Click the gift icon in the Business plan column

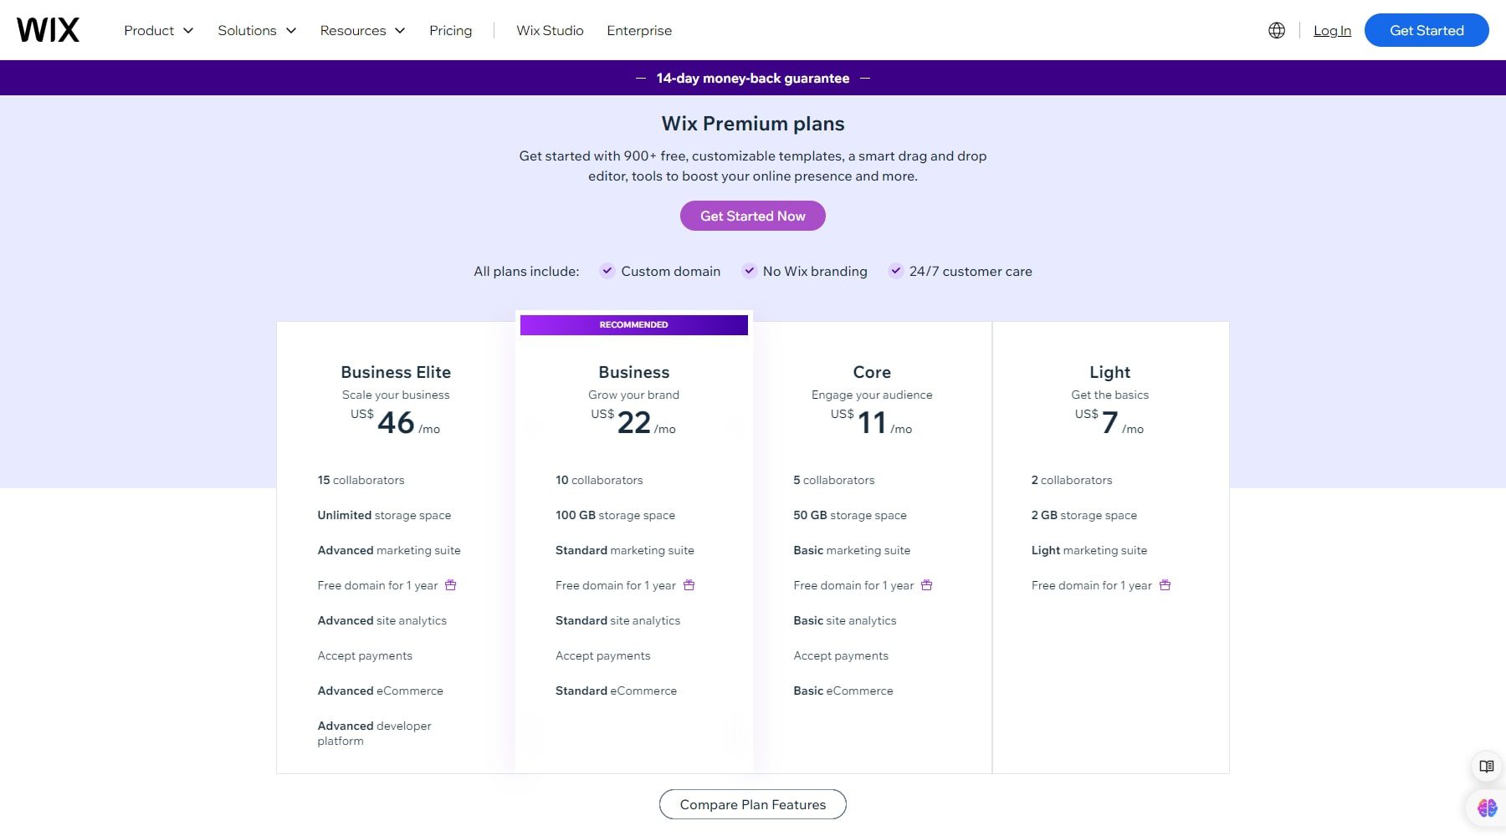tap(689, 585)
